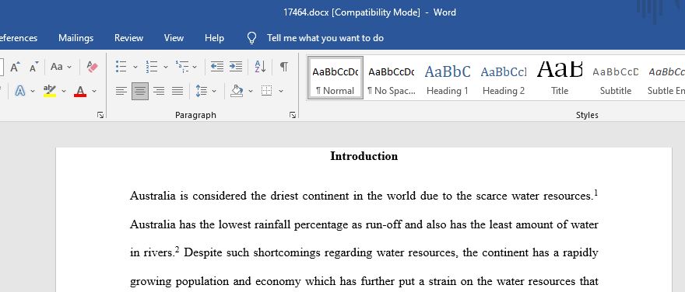Open the Line Spacing dropdown arrow
This screenshot has width=685, height=292.
pos(214,91)
